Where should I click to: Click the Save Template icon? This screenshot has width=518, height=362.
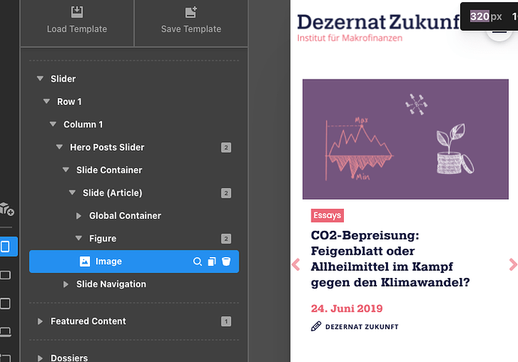tap(191, 12)
